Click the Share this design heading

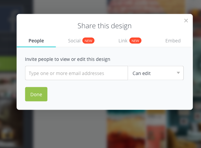(104, 26)
